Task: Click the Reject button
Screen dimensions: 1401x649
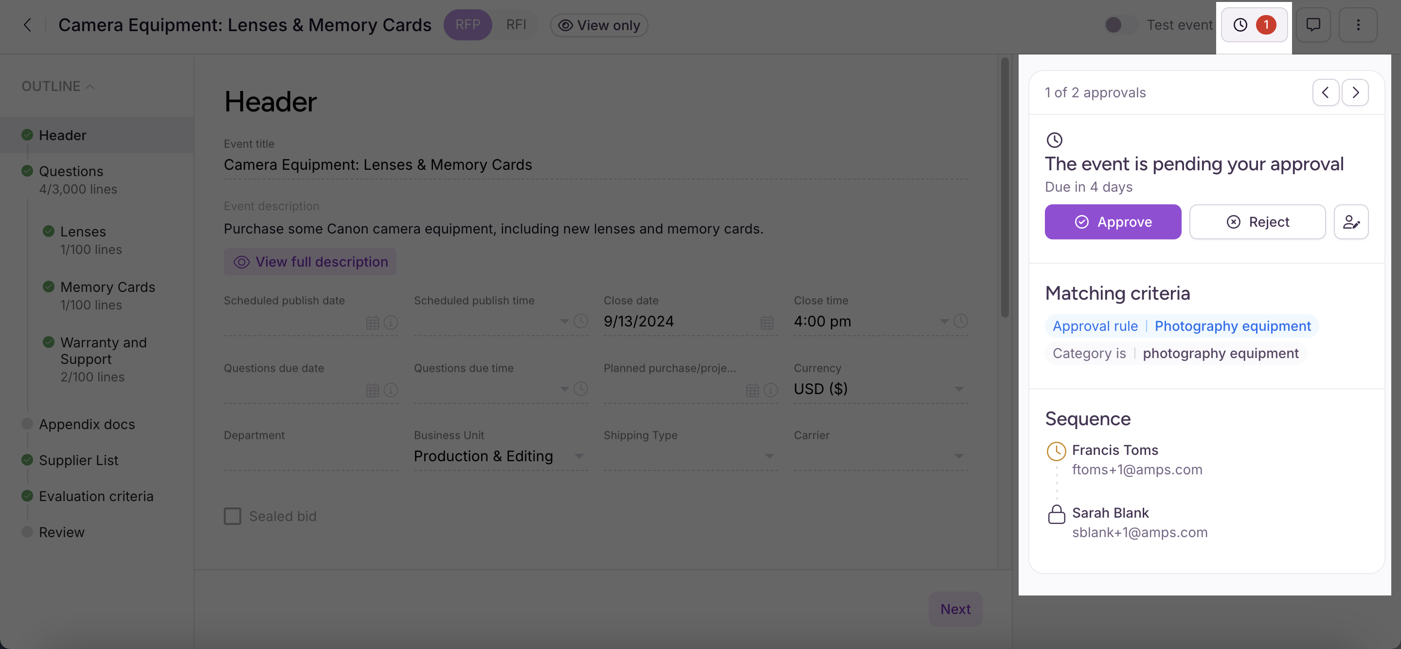Action: [1257, 222]
